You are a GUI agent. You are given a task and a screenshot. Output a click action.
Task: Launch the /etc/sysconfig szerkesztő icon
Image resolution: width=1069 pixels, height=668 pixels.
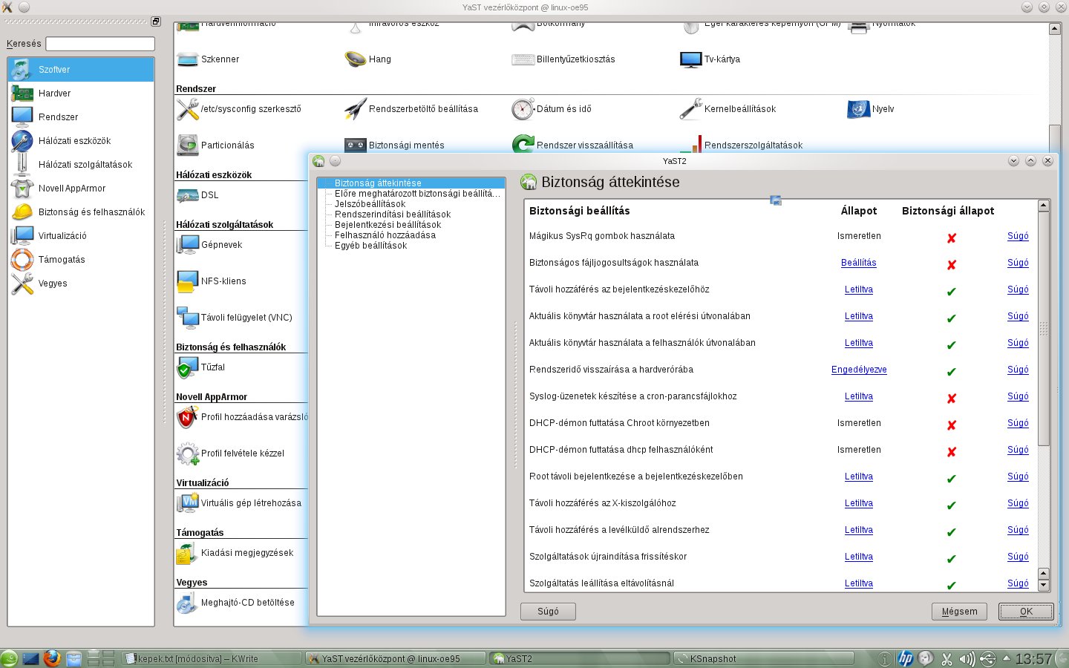pos(187,109)
